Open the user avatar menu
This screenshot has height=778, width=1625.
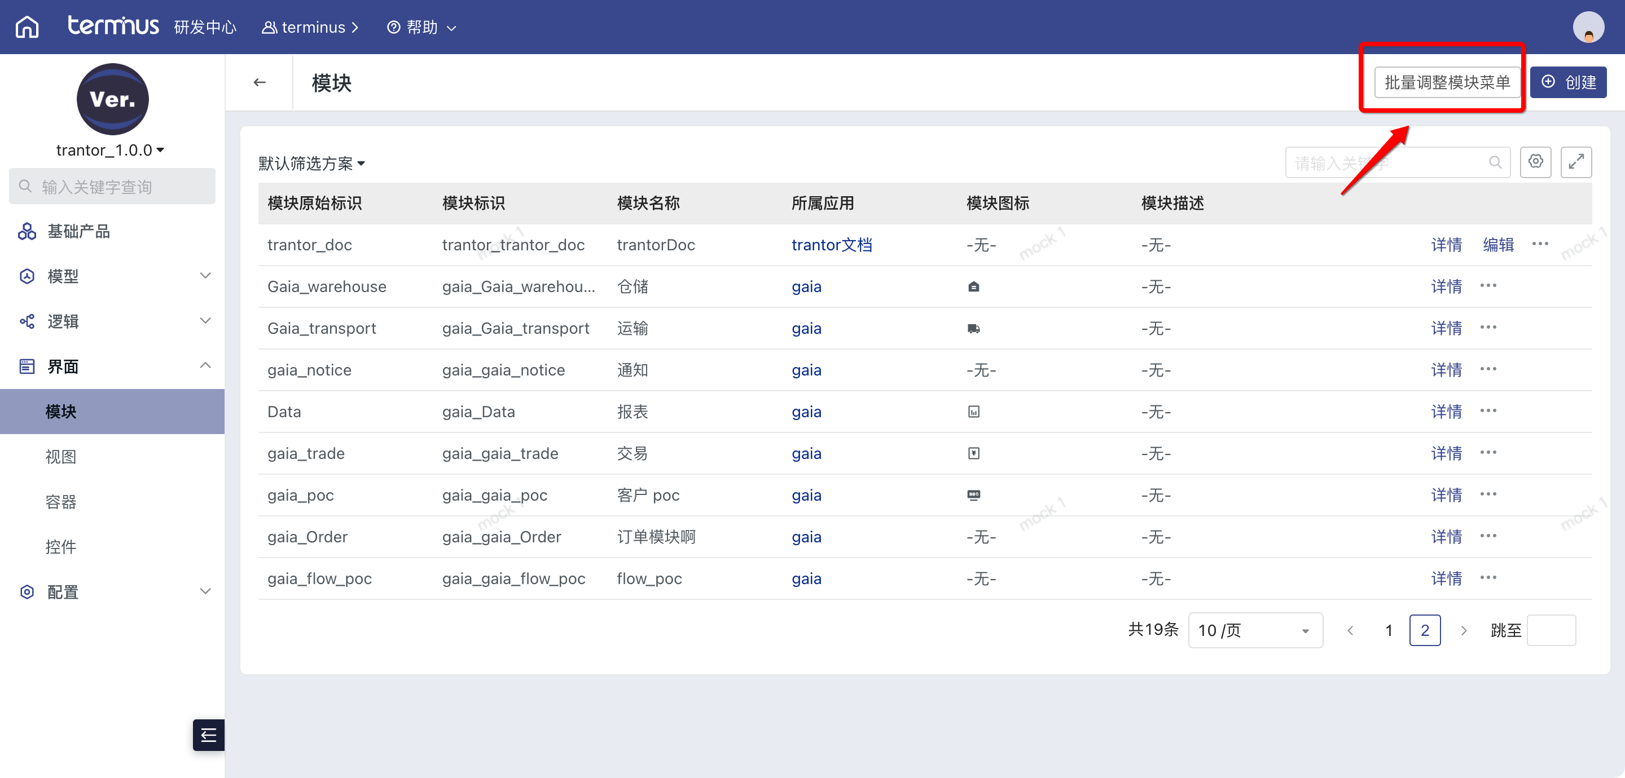(x=1588, y=27)
